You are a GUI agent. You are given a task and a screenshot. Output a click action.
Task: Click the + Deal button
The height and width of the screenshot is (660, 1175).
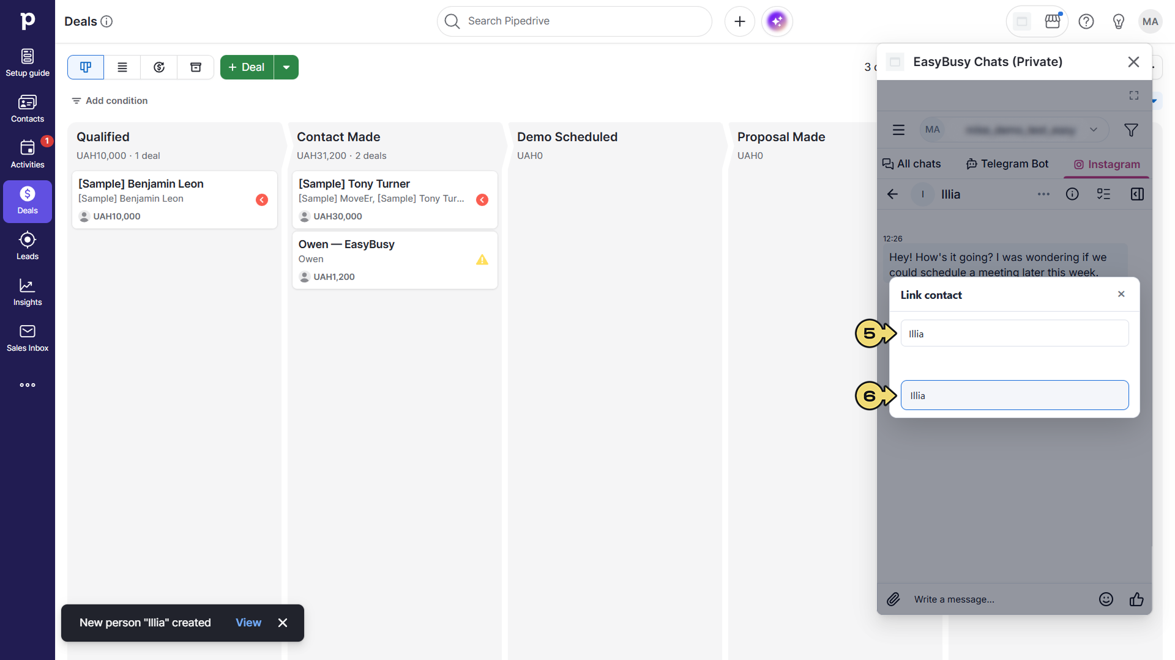coord(247,67)
